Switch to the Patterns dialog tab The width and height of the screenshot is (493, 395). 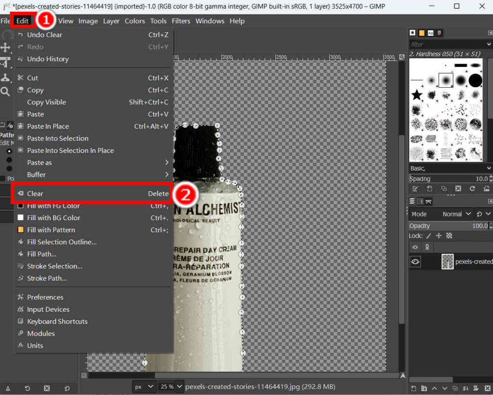[x=422, y=33]
